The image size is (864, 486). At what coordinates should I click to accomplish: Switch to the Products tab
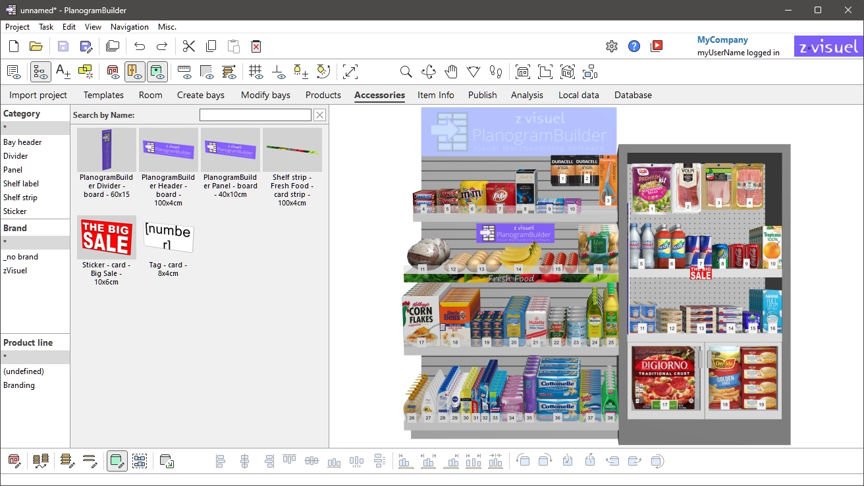323,95
